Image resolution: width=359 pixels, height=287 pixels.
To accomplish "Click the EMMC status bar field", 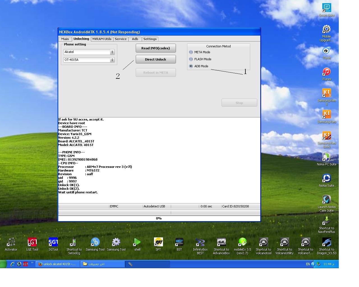I will tap(126, 206).
